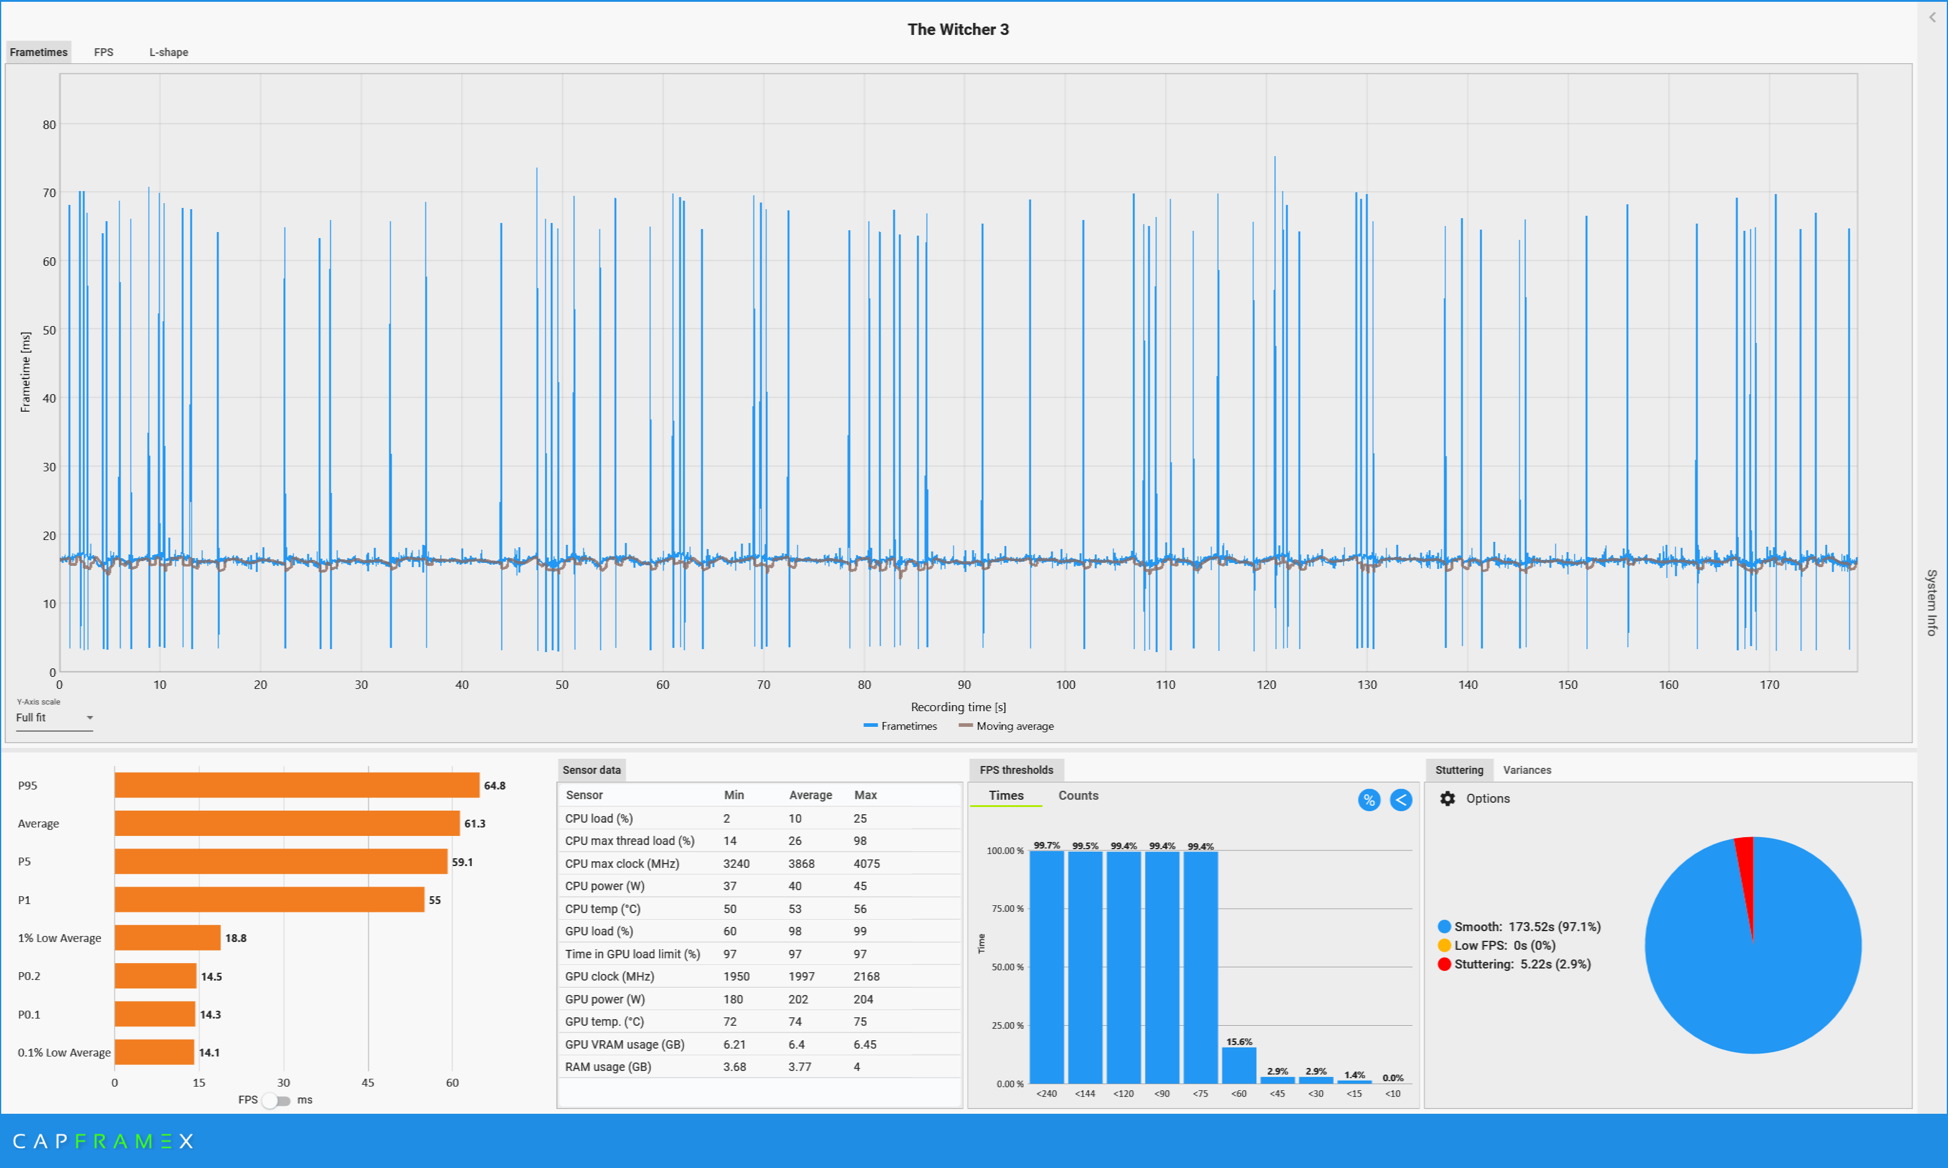1948x1168 pixels.
Task: Click the Options label in Stuttering panel
Action: tap(1487, 798)
